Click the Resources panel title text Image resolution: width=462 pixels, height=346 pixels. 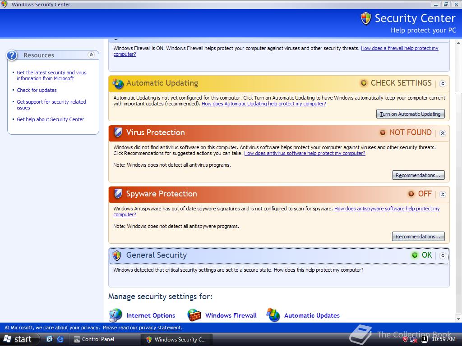(x=39, y=55)
